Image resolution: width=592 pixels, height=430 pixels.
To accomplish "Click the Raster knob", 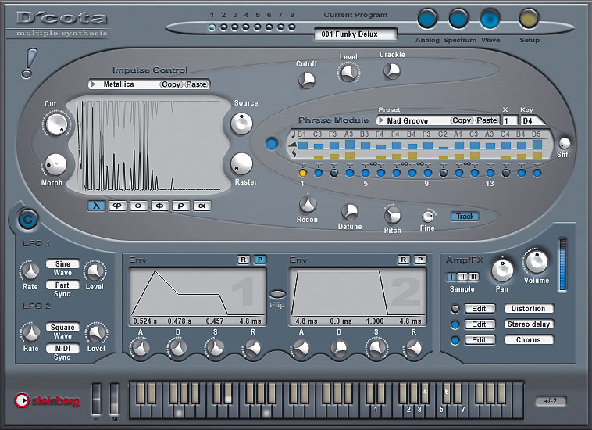I will [241, 164].
